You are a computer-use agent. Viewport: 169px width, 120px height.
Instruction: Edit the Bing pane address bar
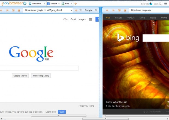tap(149, 10)
